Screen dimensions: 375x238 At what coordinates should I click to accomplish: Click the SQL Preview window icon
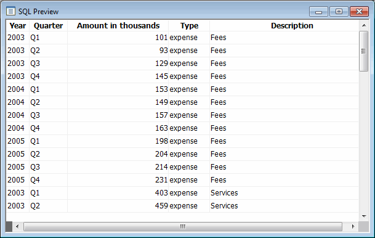pos(10,11)
